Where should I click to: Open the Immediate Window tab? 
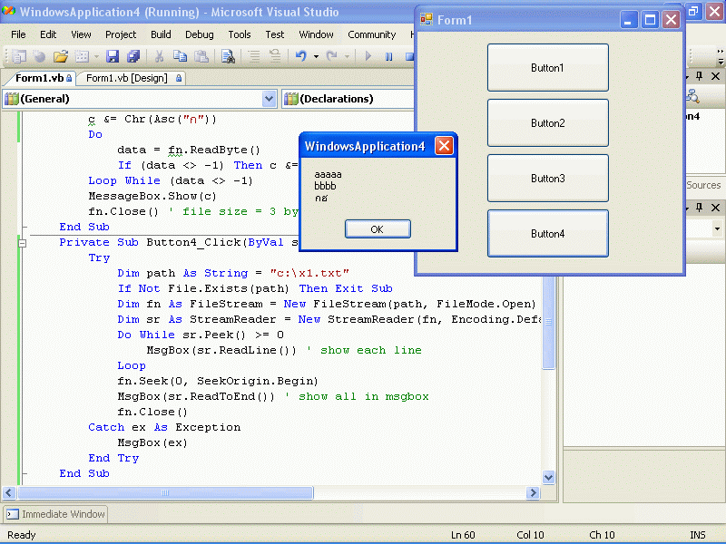coord(55,514)
